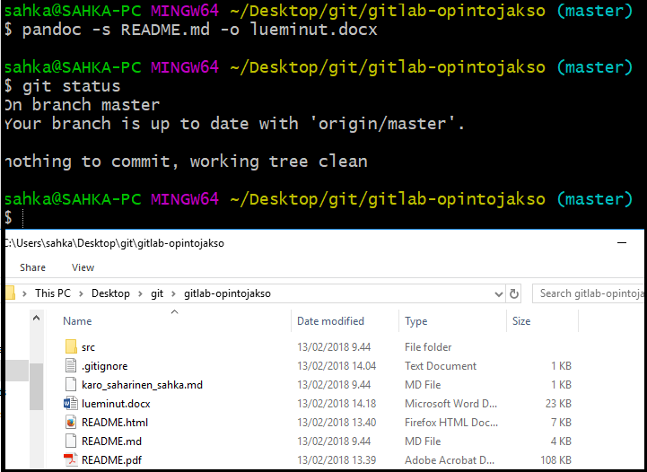The height and width of the screenshot is (472, 647).
Task: Select the README.html Firefox file icon
Action: click(x=72, y=423)
